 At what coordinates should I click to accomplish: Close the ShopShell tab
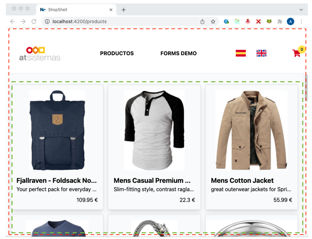(111, 10)
